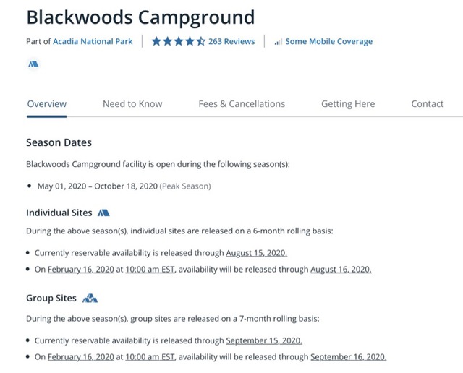Switch to the Need to Know tab
This screenshot has width=463, height=373.
click(132, 104)
